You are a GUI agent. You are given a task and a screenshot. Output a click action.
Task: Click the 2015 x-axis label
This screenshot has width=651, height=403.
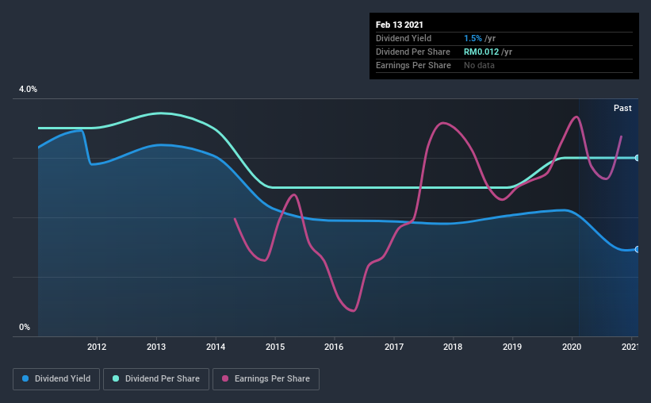point(275,347)
